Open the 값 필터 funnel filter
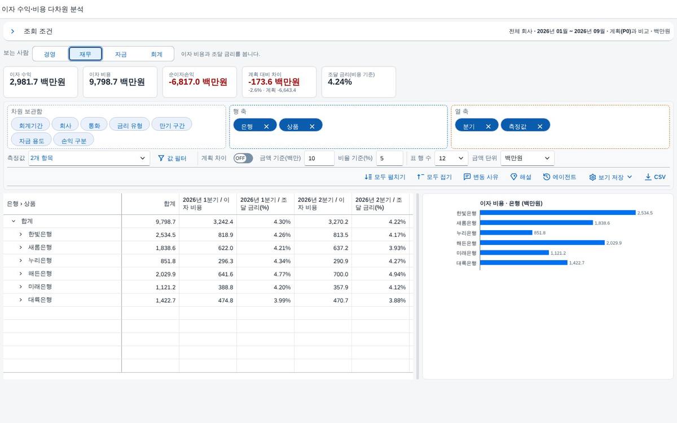Viewport: 677px width, 423px height. [172, 158]
